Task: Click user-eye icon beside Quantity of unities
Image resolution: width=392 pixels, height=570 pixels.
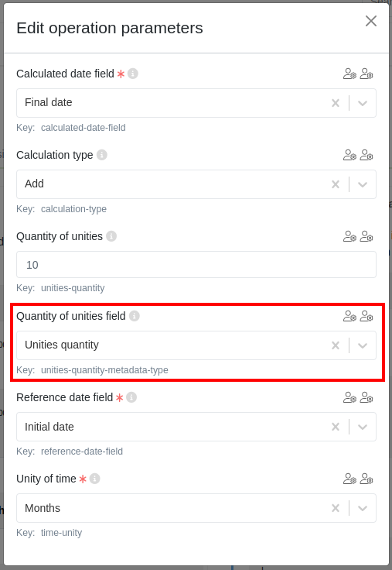Action: coord(350,237)
